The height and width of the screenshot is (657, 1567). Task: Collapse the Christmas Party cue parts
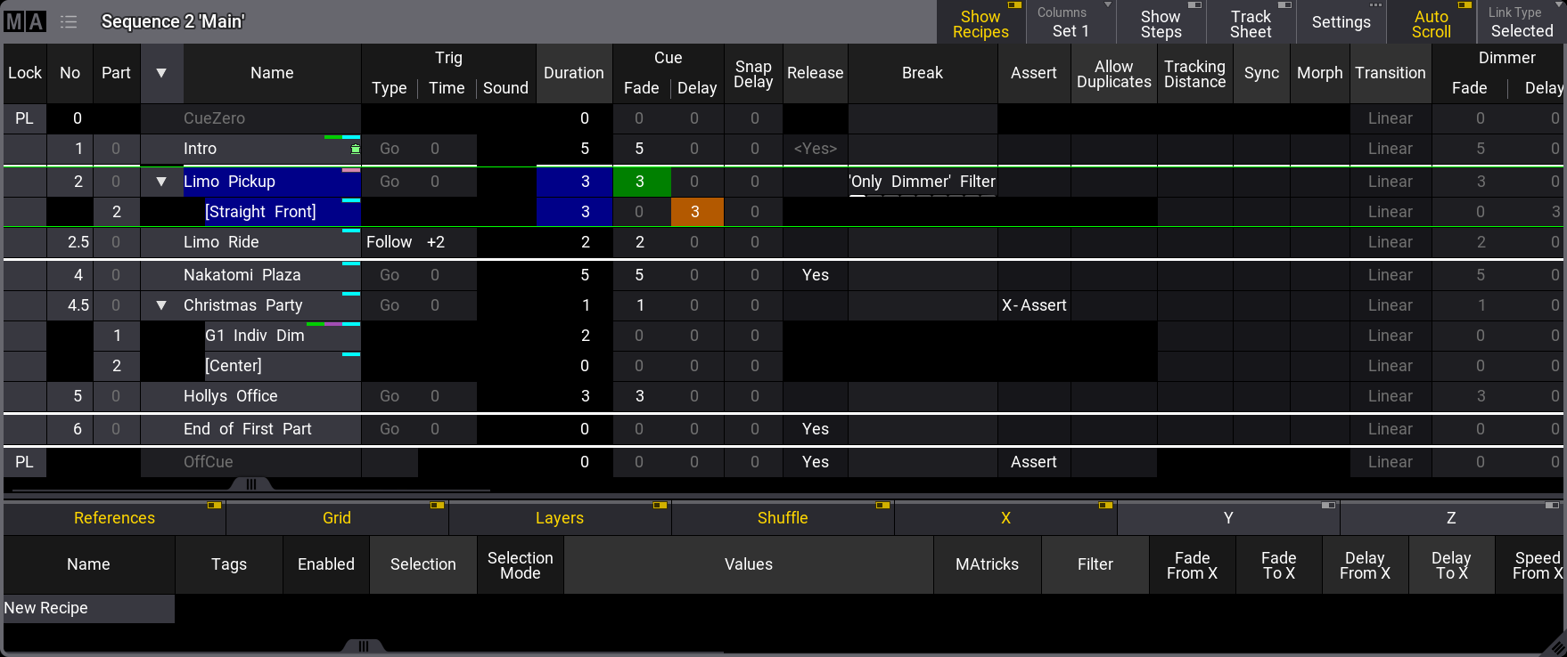click(x=161, y=305)
